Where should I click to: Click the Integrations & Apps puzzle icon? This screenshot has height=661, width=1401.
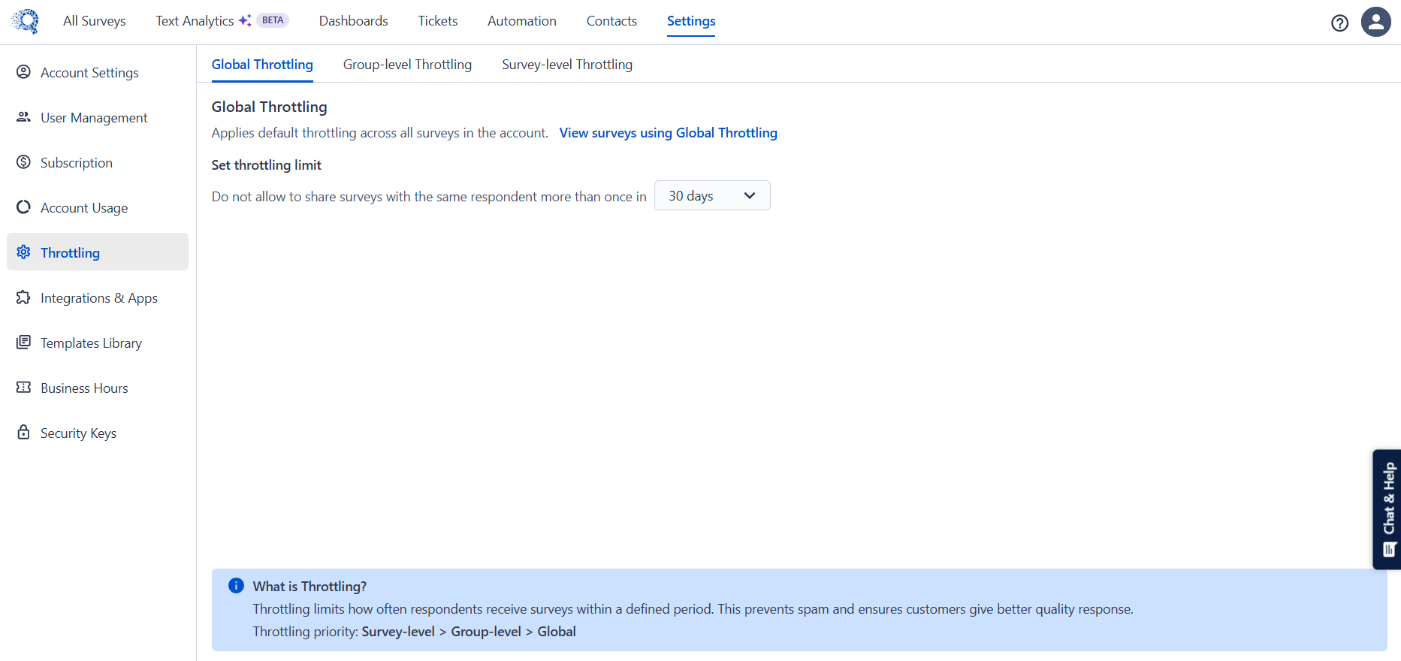pyautogui.click(x=24, y=297)
